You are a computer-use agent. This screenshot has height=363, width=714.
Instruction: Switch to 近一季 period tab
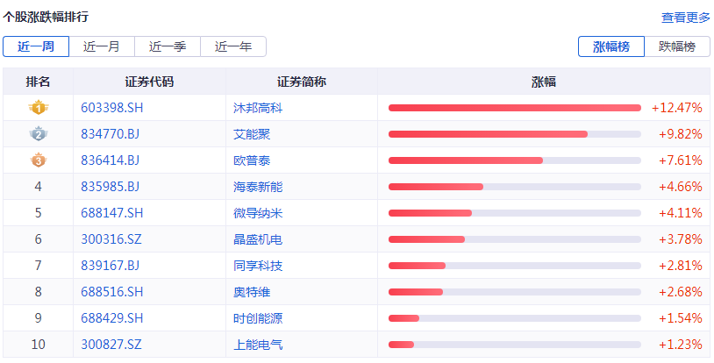(167, 47)
